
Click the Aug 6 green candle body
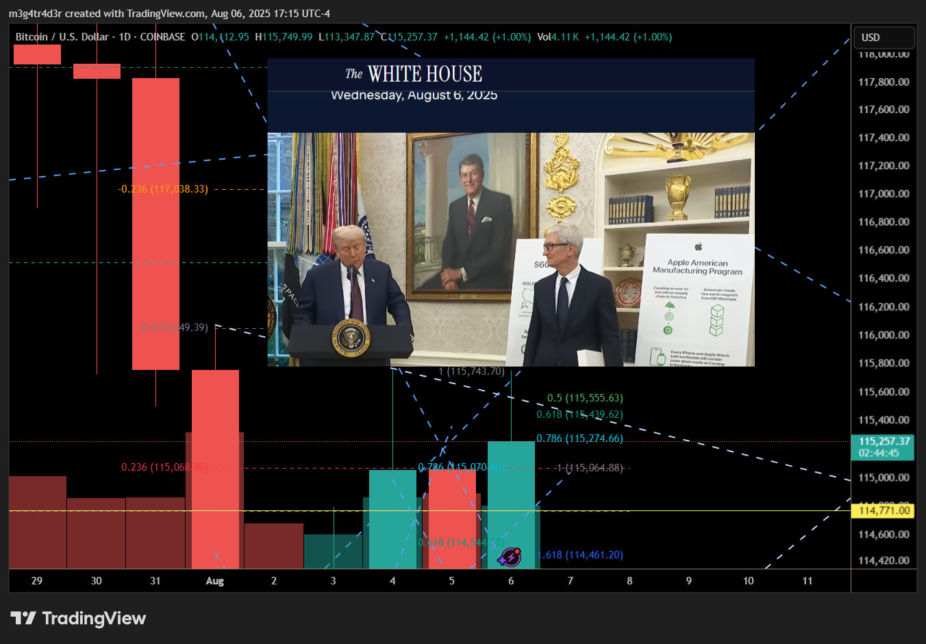[511, 505]
